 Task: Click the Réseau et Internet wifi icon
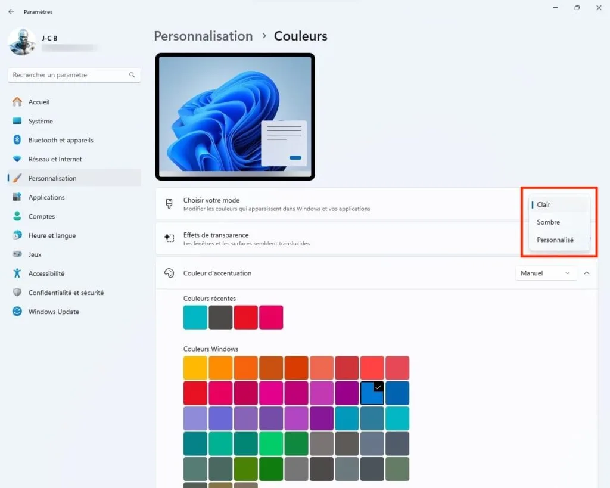tap(17, 158)
